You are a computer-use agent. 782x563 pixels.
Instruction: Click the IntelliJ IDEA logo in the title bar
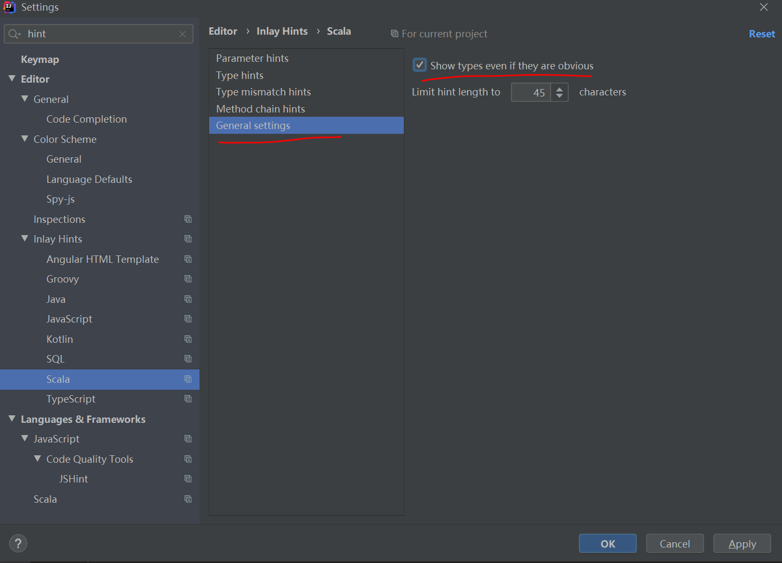(10, 7)
